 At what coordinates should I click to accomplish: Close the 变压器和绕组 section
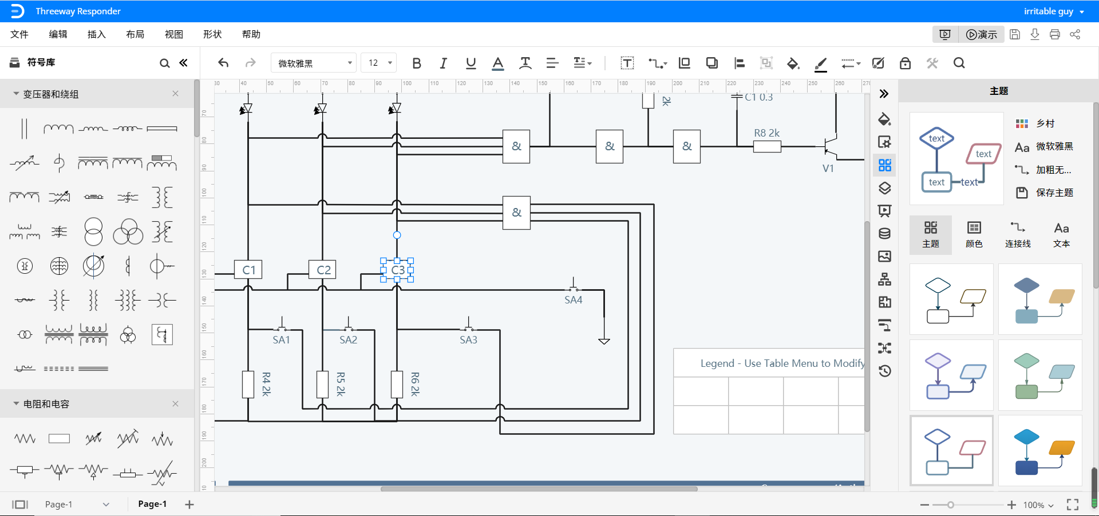coord(175,94)
